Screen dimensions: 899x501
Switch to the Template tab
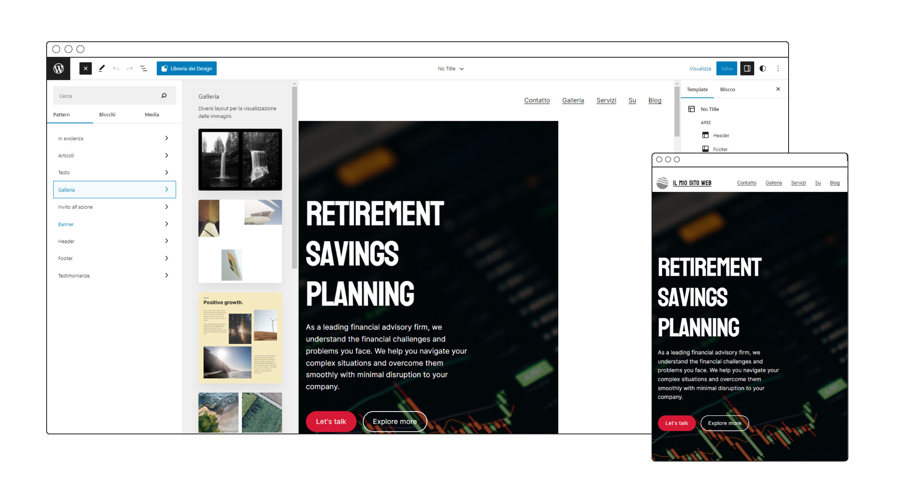pos(699,89)
